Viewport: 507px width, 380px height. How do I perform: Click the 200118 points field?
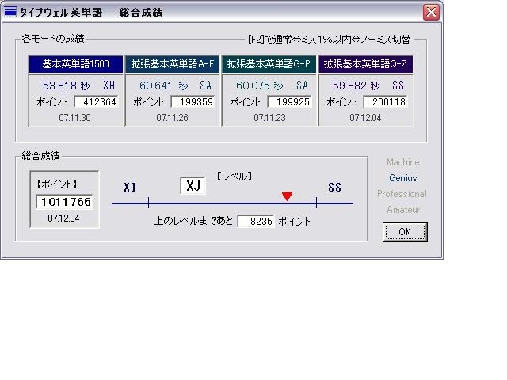pos(386,102)
